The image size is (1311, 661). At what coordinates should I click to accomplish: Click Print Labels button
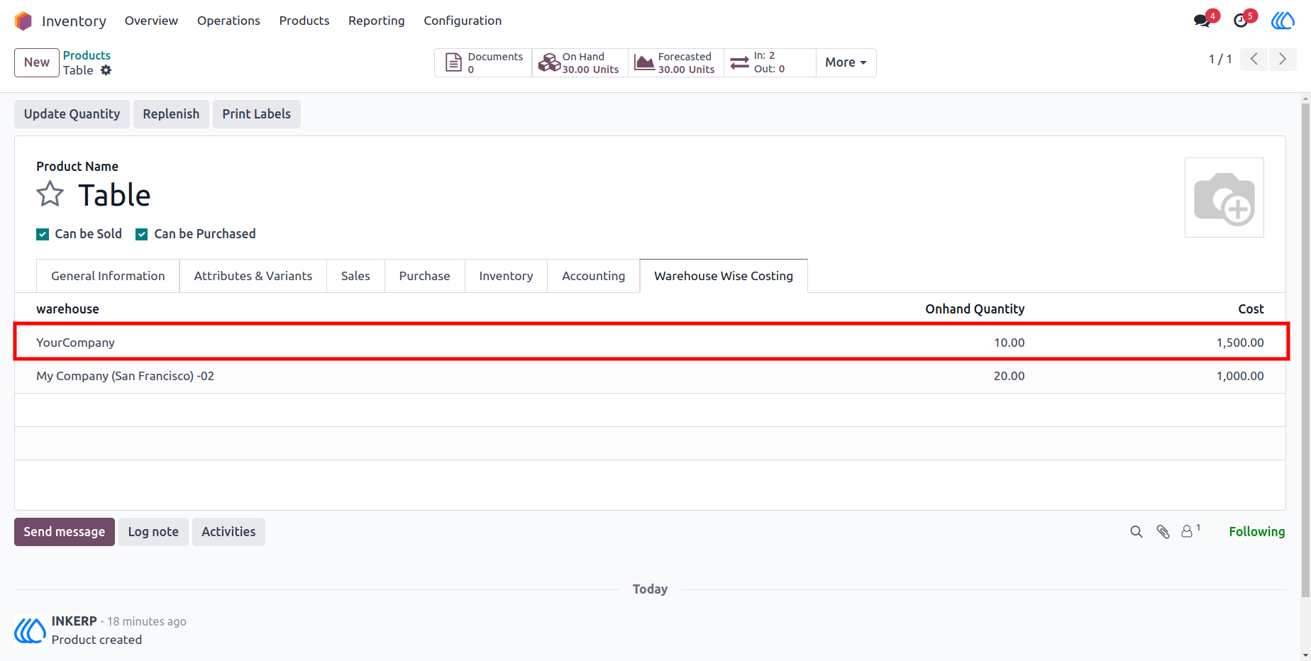(257, 114)
